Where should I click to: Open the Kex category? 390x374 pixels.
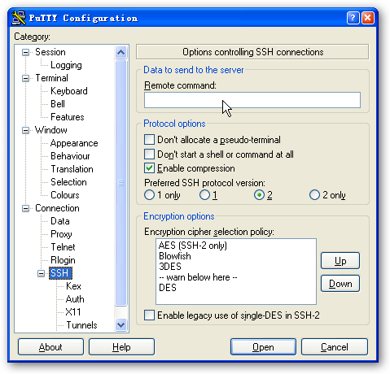[x=73, y=286]
